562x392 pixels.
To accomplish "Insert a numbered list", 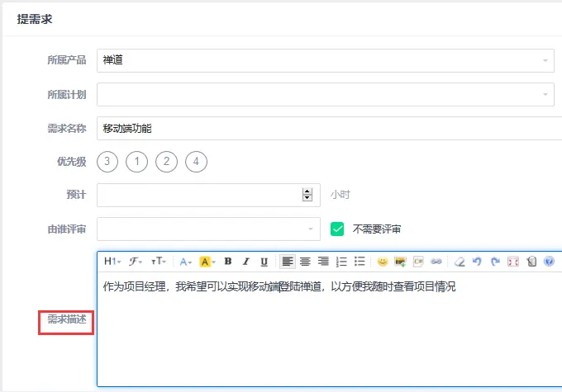I will [x=341, y=262].
